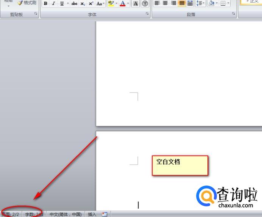Toggle bold formatting

coord(45,3)
